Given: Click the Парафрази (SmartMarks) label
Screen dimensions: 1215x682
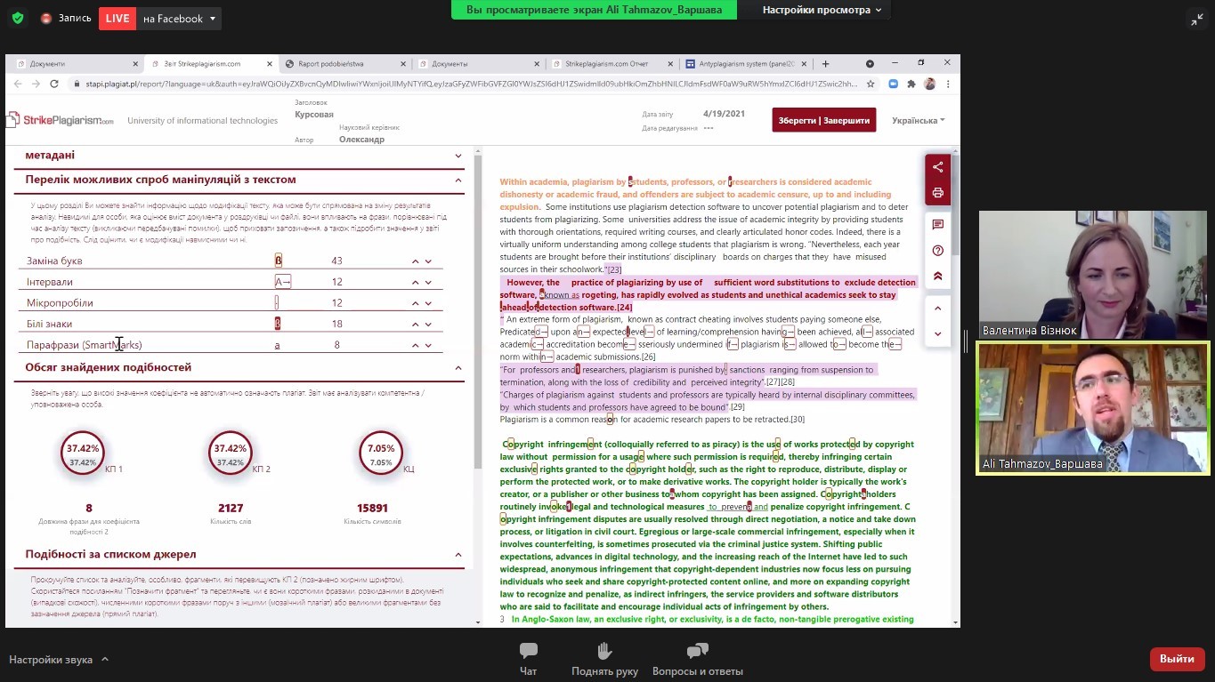Looking at the screenshot, I should (x=85, y=345).
